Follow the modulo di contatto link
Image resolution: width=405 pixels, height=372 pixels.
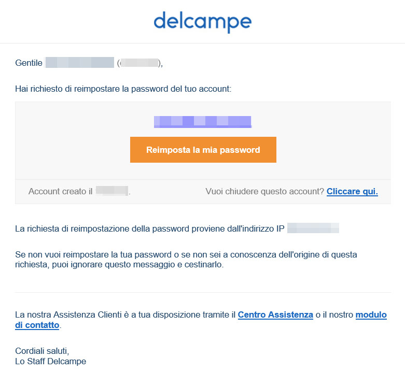371,314
